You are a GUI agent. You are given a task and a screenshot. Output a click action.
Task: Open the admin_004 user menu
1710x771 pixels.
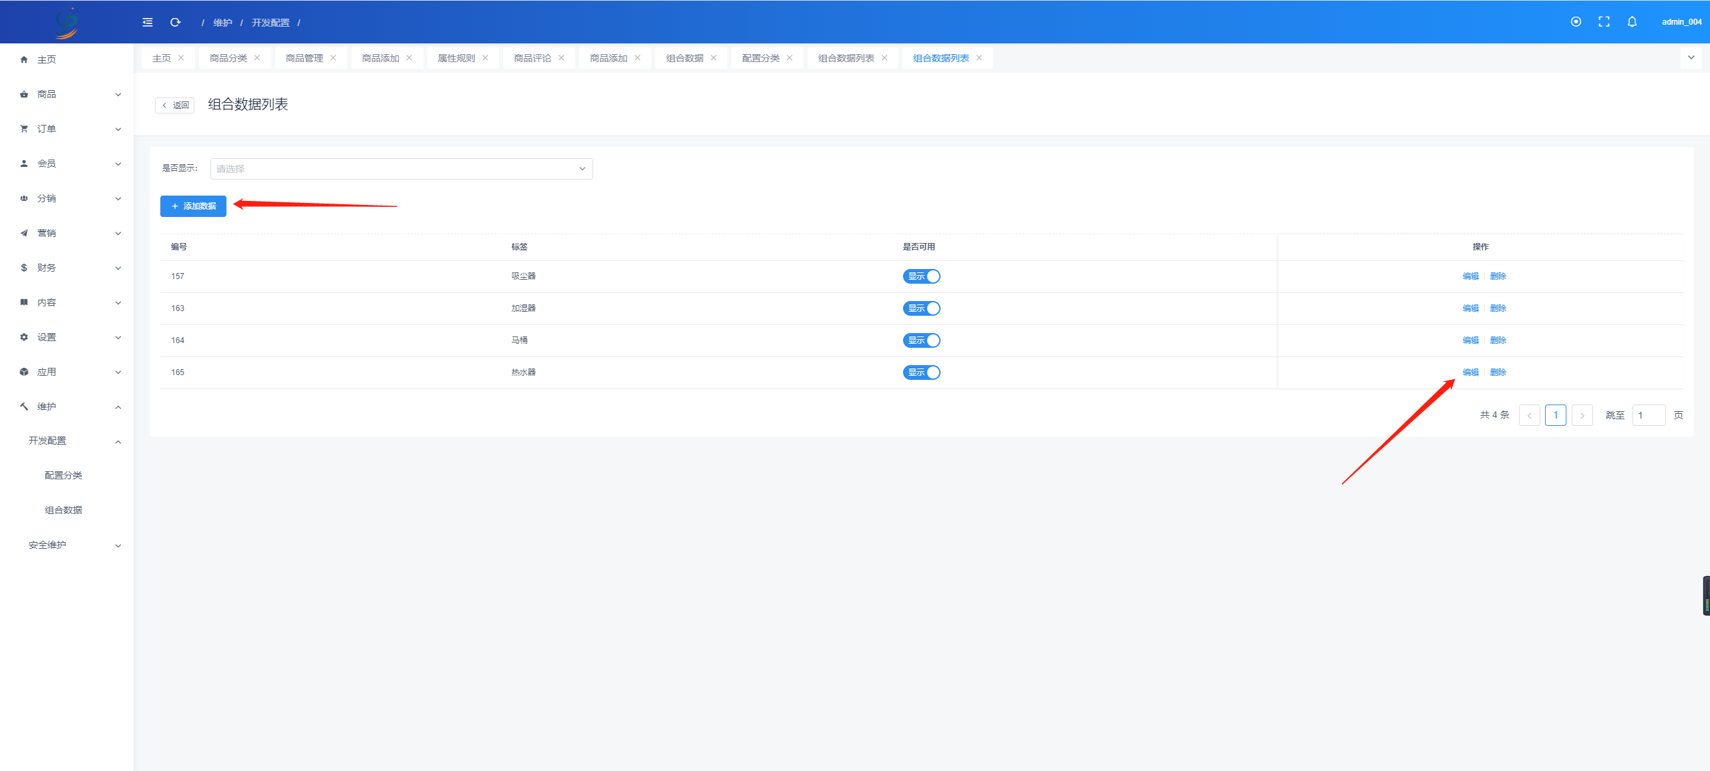[1681, 22]
